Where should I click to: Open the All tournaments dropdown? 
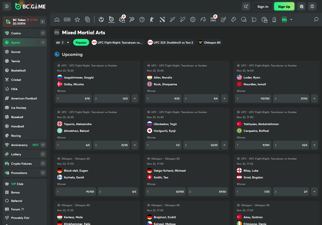click(x=62, y=42)
